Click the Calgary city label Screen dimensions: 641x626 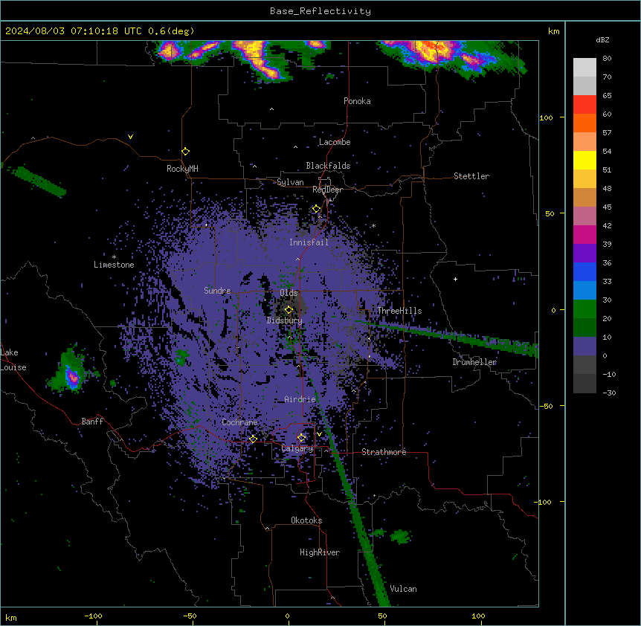point(297,448)
